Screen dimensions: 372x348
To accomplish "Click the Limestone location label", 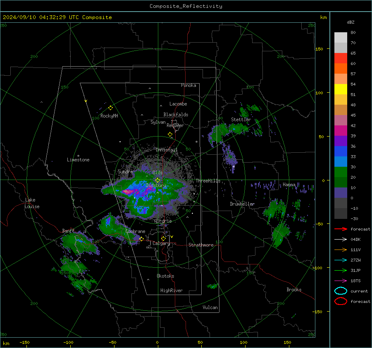I will [78, 160].
